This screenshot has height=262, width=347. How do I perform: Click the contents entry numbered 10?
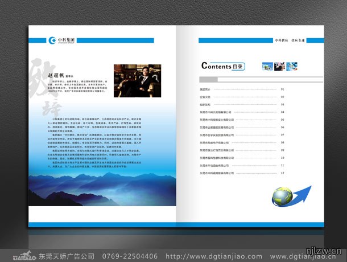click(x=242, y=158)
